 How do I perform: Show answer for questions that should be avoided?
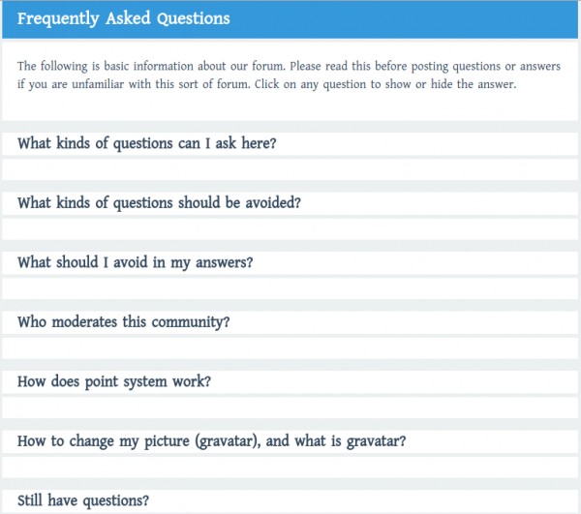pyautogui.click(x=159, y=203)
